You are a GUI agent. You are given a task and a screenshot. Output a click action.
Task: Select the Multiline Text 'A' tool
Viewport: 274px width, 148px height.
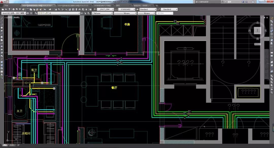(x=2, y=75)
